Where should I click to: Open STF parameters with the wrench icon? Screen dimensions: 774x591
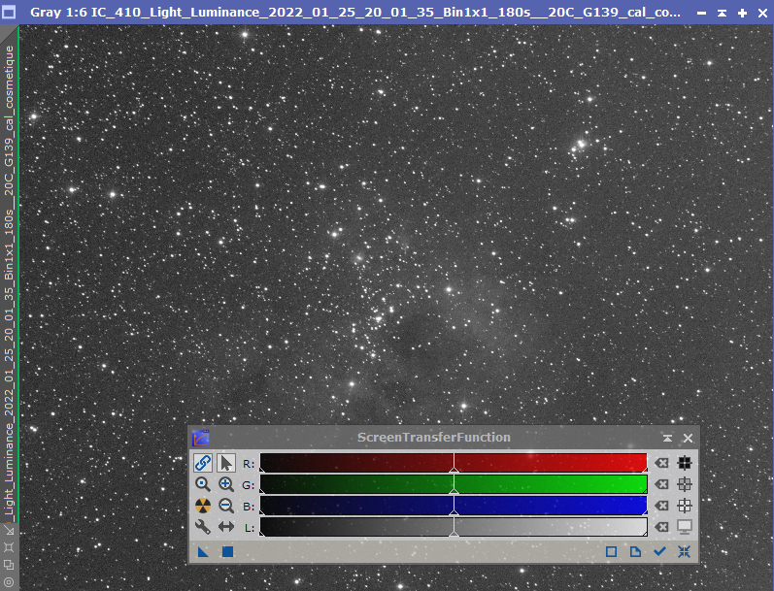[202, 527]
